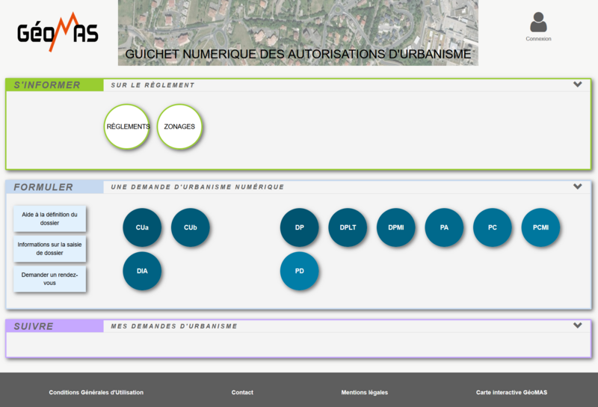Click the GéoMAS logo

pyautogui.click(x=58, y=32)
